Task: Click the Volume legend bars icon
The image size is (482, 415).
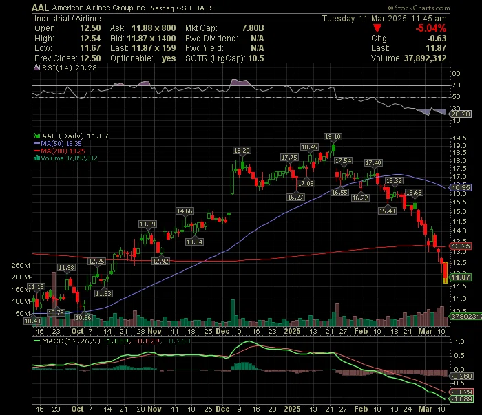Action: click(37, 158)
